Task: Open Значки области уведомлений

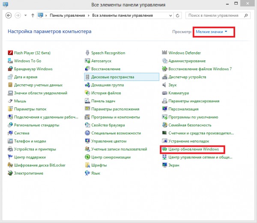Action: click(38, 93)
